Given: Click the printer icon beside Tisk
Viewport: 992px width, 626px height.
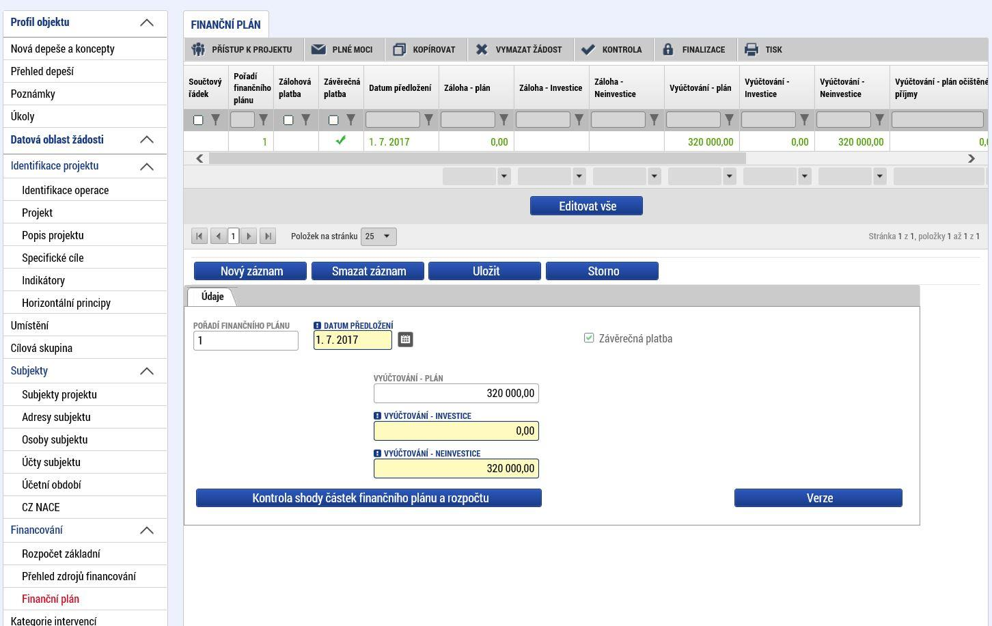Looking at the screenshot, I should pyautogui.click(x=752, y=49).
